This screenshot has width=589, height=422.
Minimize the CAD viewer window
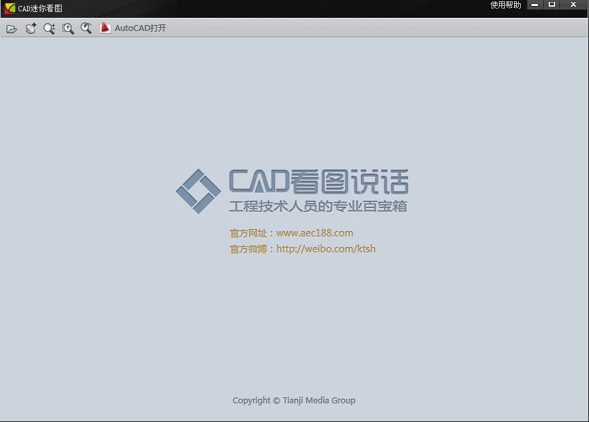pos(535,5)
